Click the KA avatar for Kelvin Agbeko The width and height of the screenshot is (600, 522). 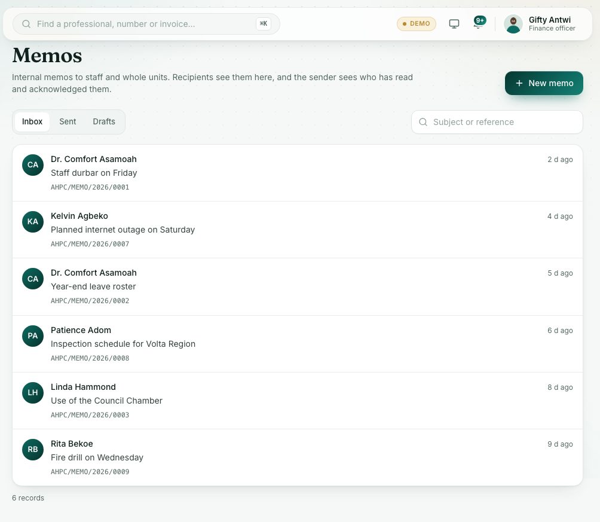(x=33, y=222)
